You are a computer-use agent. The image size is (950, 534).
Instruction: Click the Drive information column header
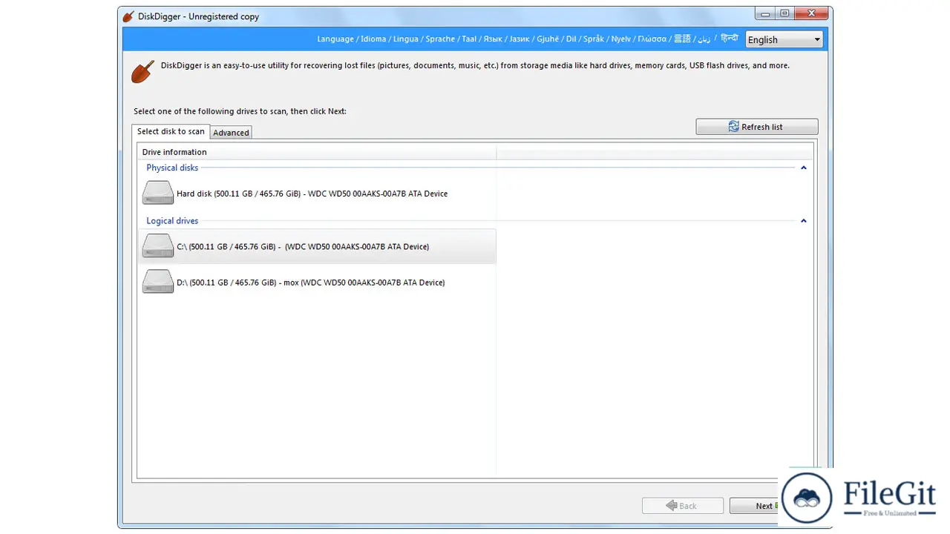[317, 152]
